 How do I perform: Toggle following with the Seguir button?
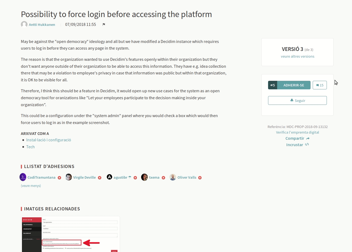297,101
